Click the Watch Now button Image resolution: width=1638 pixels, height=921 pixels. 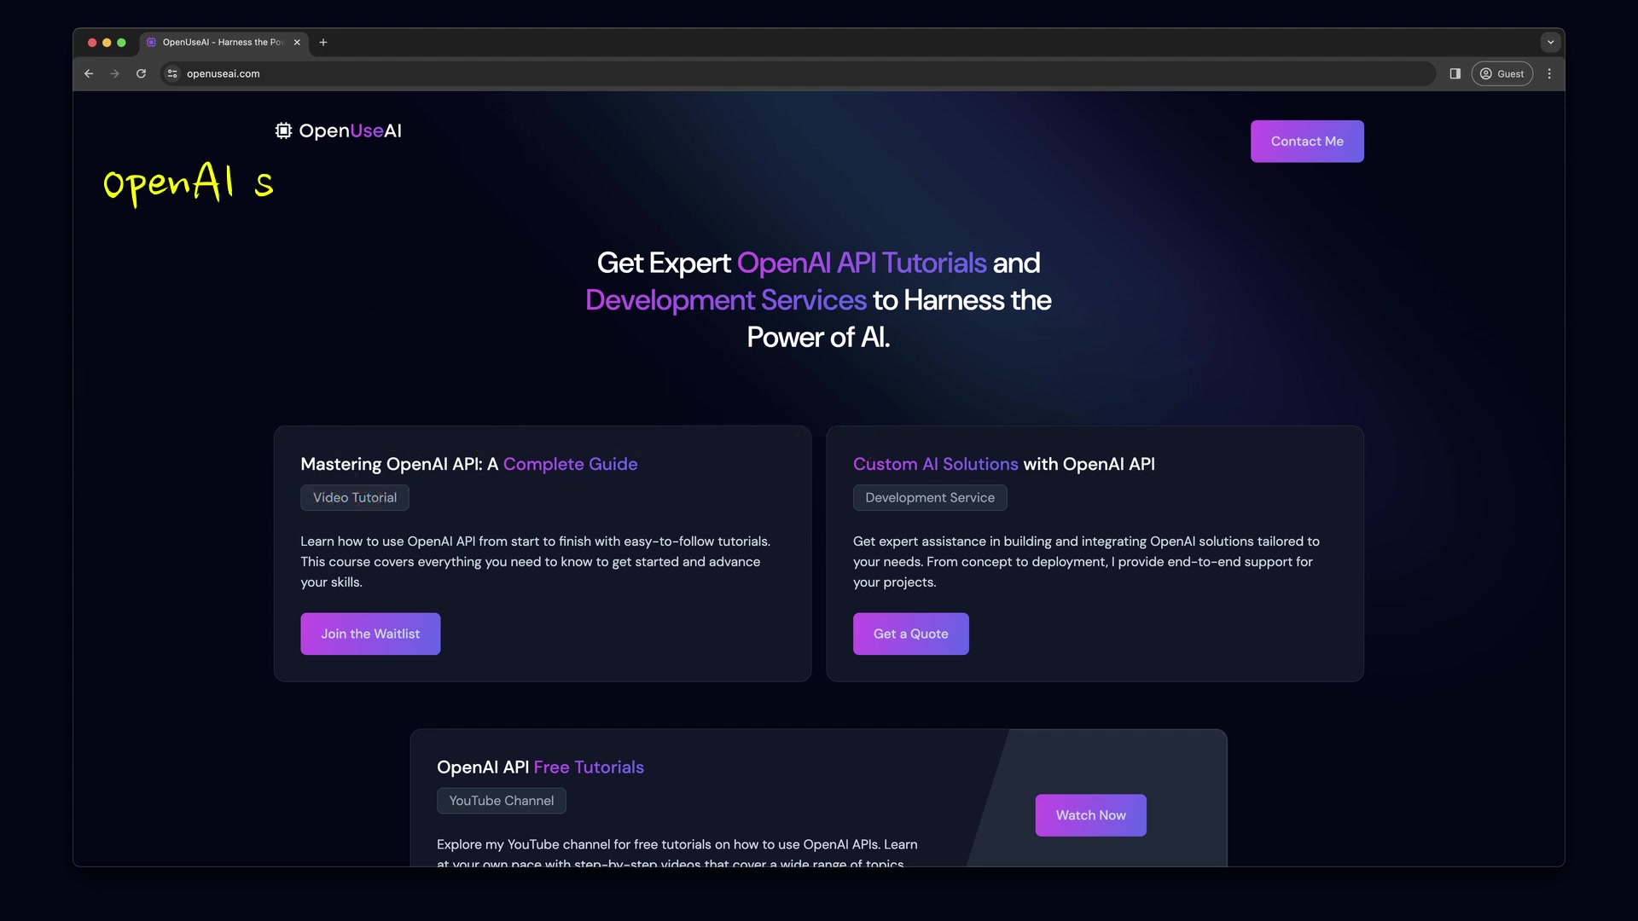(x=1090, y=814)
